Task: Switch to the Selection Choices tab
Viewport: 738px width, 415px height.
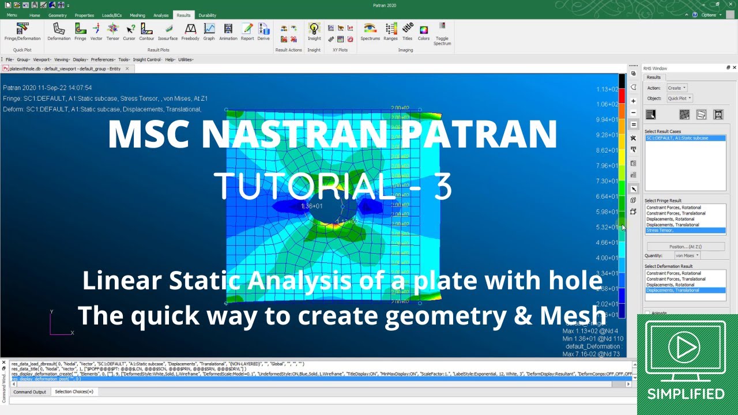Action: (74, 392)
